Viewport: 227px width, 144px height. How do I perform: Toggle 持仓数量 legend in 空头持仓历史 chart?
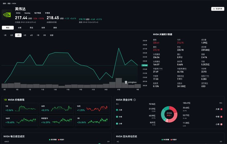point(165,140)
